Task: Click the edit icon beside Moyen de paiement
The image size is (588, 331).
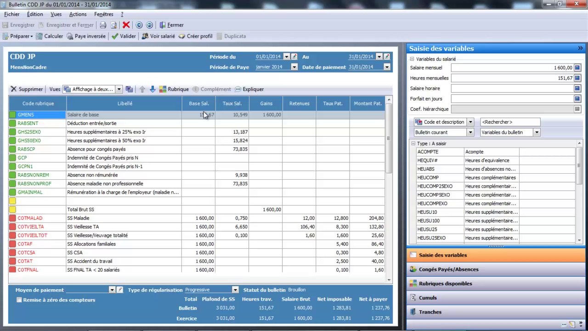Action: tap(120, 290)
